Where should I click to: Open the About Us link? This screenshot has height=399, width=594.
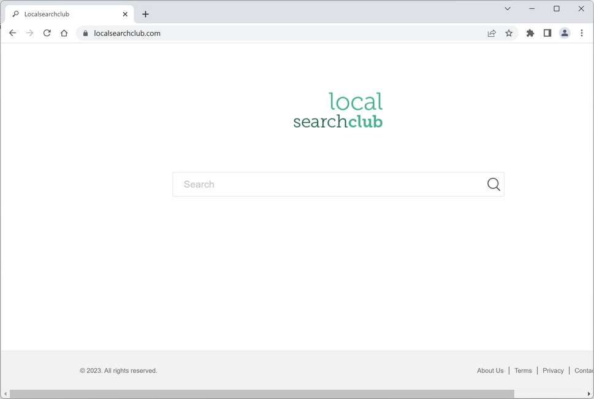pyautogui.click(x=490, y=370)
